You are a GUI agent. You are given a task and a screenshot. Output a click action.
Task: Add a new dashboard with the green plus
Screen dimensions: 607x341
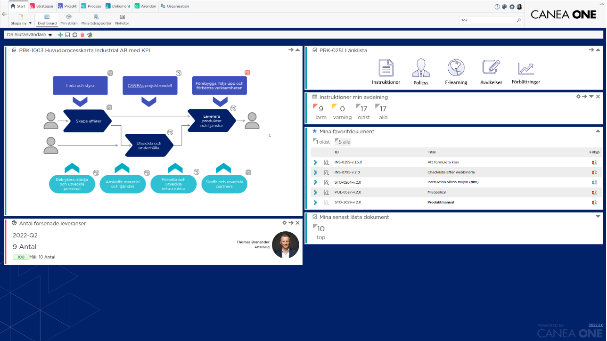(60, 35)
